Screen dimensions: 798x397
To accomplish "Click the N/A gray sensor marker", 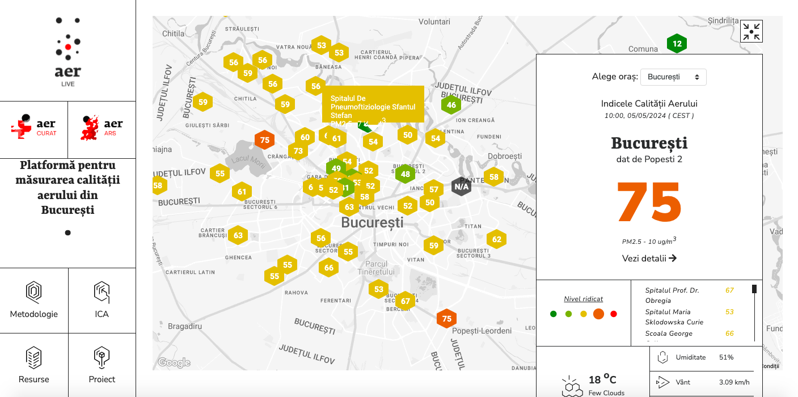I will pos(461,187).
